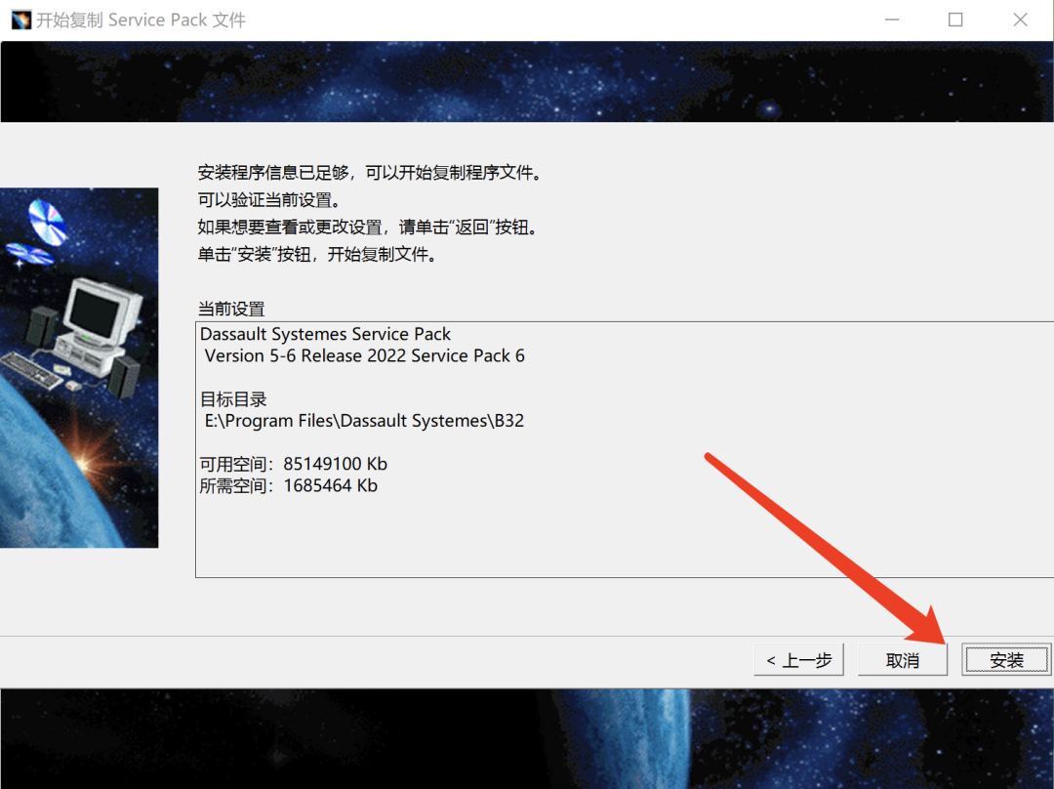Click the CD discs in the illustration
Screen dimensions: 1054x789
(46, 223)
